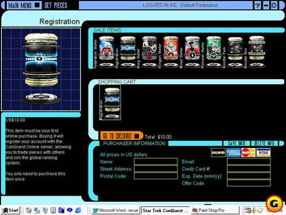Open the Windows Start menu
This screenshot has height=215, width=286.
click(10, 210)
